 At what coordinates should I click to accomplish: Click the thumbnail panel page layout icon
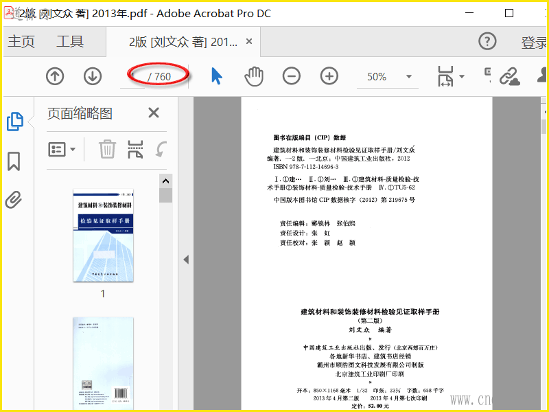(x=135, y=150)
